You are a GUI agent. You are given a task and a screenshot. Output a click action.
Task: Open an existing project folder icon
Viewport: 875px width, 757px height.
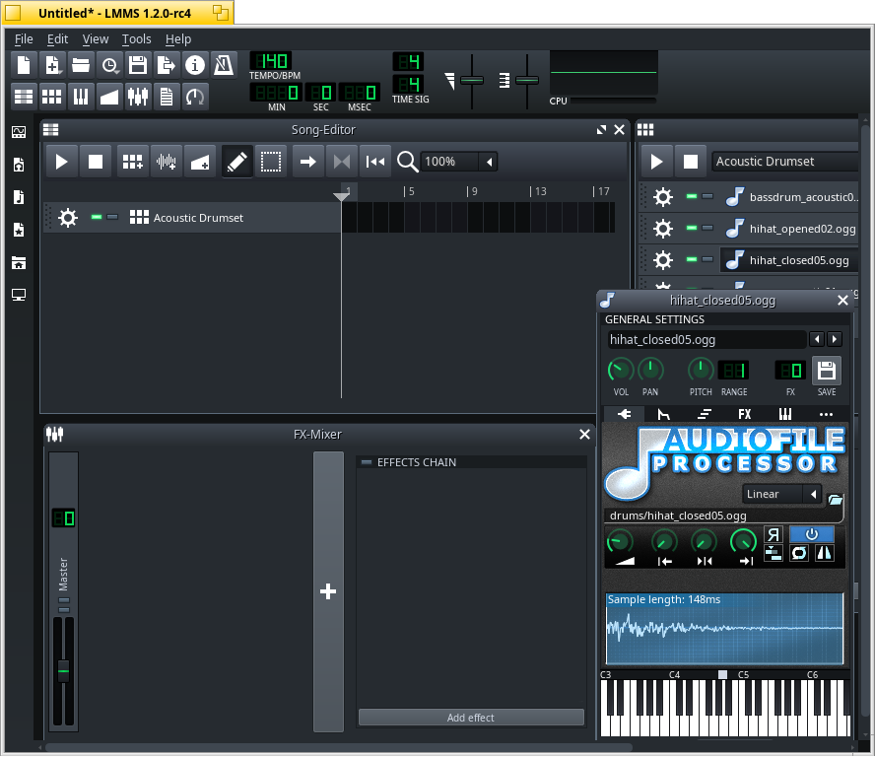point(81,65)
